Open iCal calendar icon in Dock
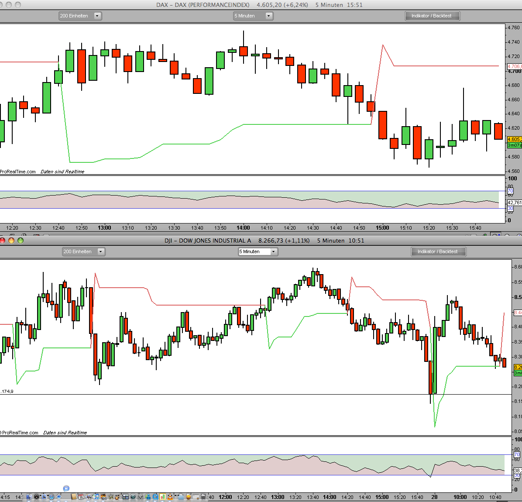Viewport: 522px width, 502px height. (81, 497)
